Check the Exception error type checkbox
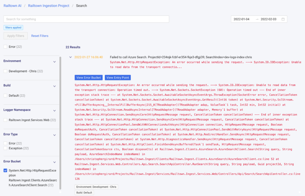This screenshot has width=305, height=196. [5, 148]
